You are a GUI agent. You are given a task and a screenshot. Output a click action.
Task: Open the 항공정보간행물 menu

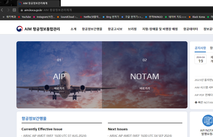tap(92, 29)
